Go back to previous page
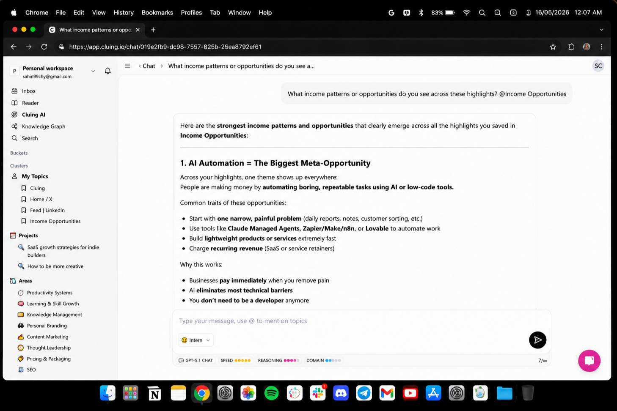617x411 pixels. coord(14,47)
